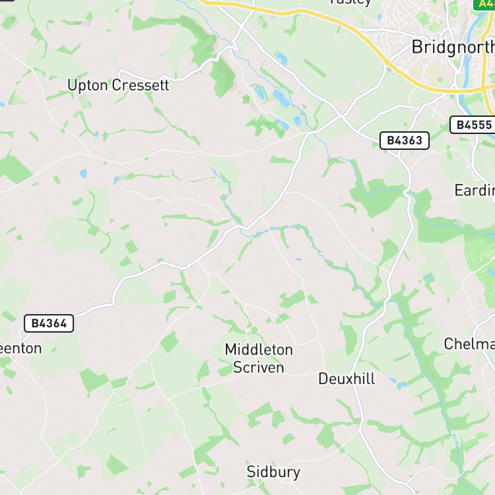The height and width of the screenshot is (495, 495).
Task: Click the Deuxhill place label
Action: click(x=346, y=379)
